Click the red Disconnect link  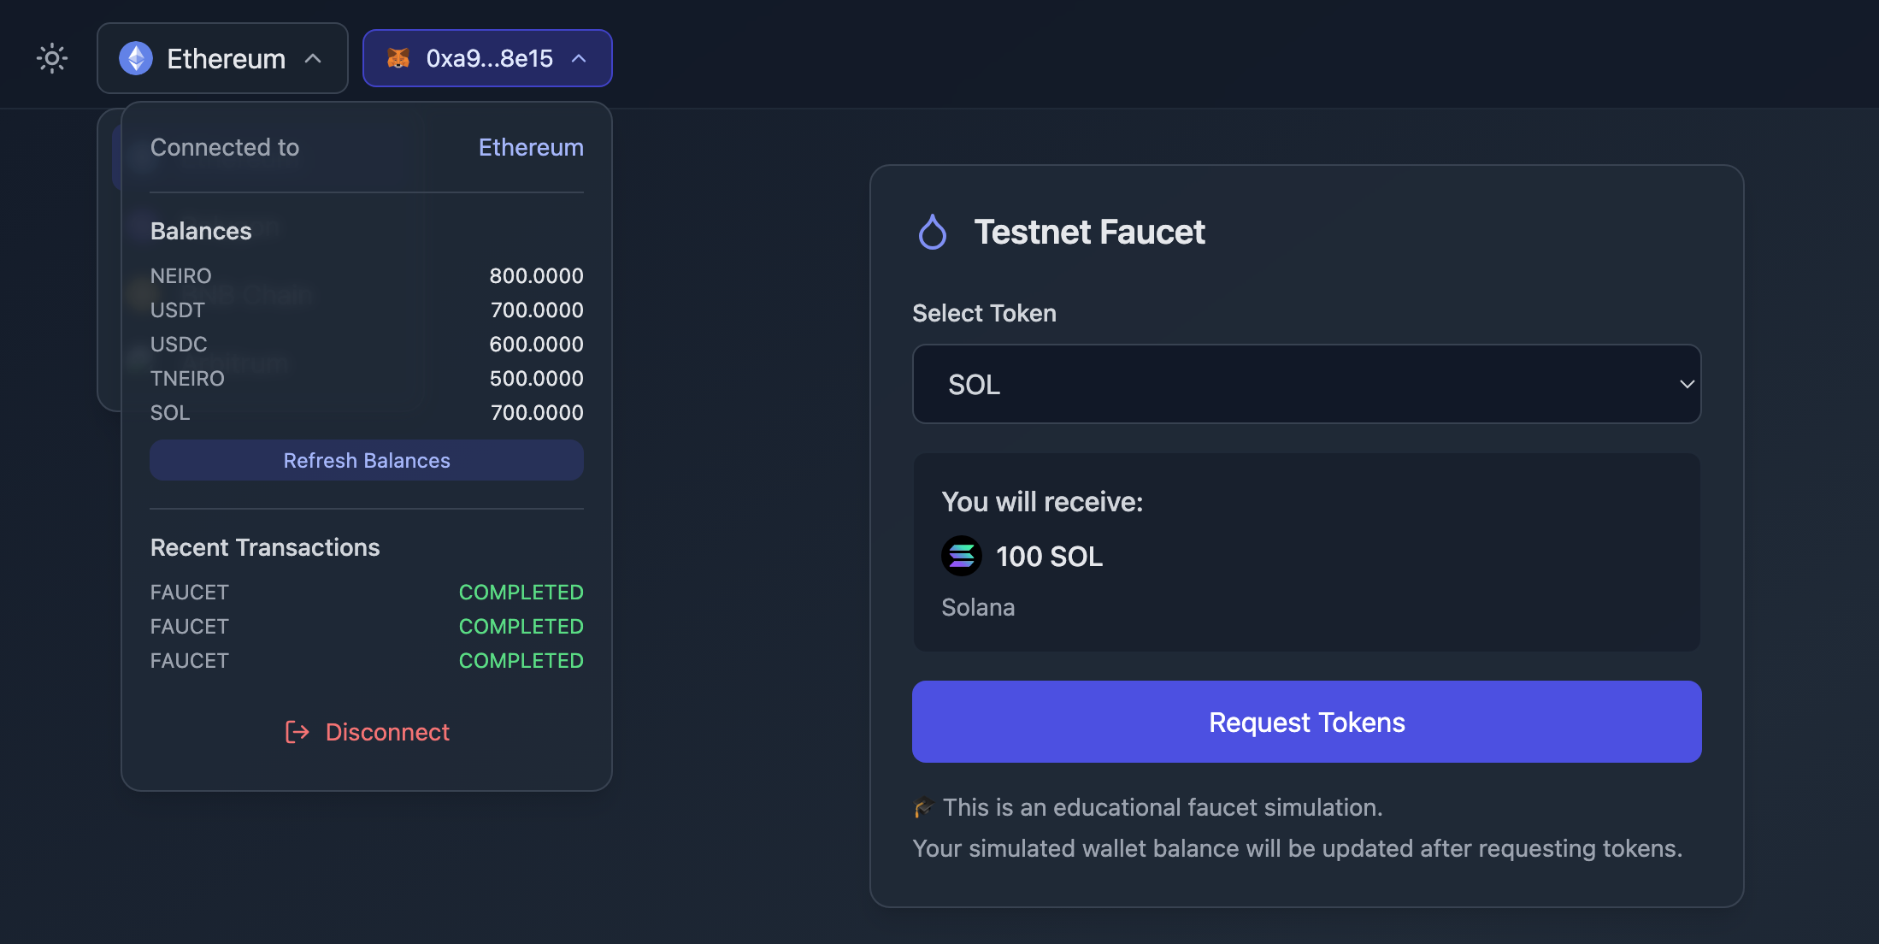coord(386,732)
